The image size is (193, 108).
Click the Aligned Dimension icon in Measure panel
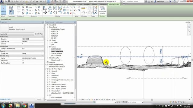83,8
